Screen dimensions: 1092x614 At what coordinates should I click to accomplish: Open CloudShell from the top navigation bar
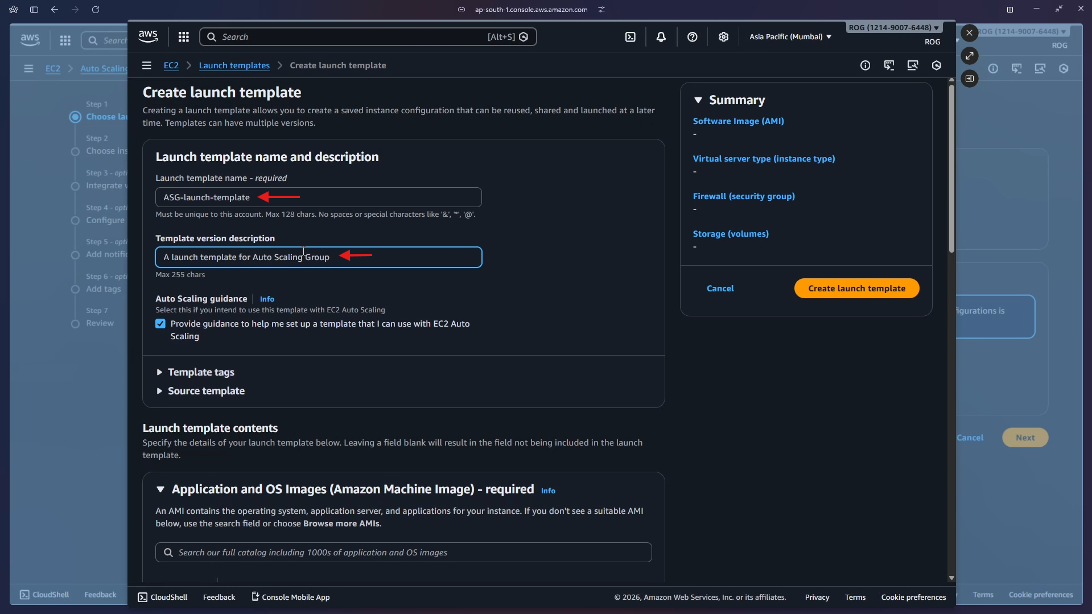631,36
